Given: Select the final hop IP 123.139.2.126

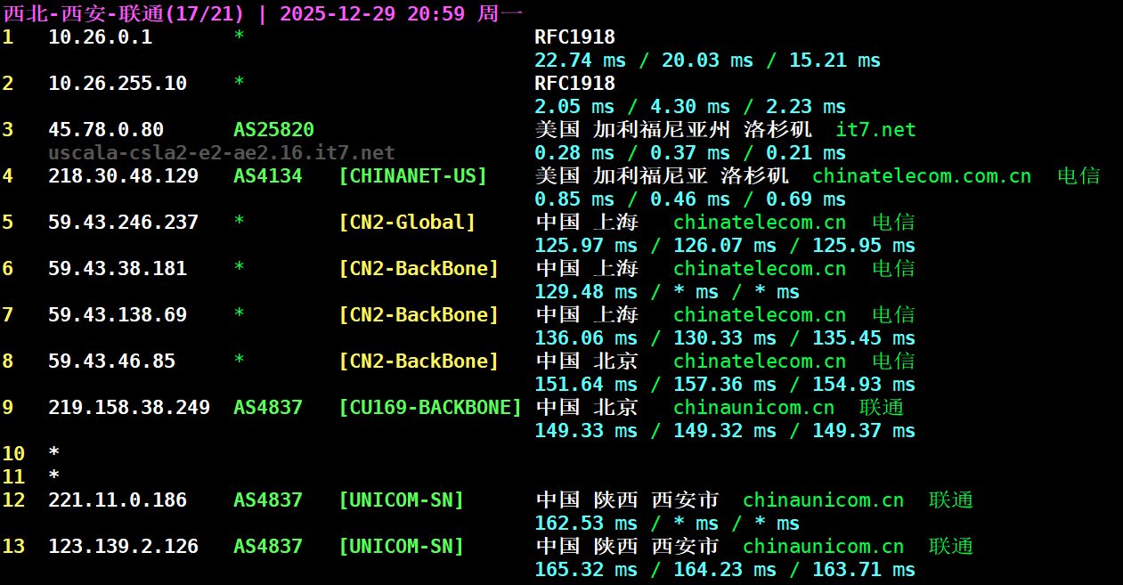Looking at the screenshot, I should click(123, 547).
